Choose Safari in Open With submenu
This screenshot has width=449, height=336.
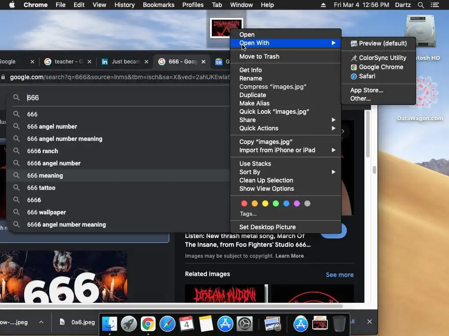tap(378, 76)
